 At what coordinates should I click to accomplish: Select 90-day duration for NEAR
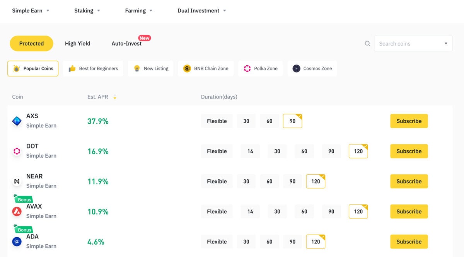click(x=293, y=181)
